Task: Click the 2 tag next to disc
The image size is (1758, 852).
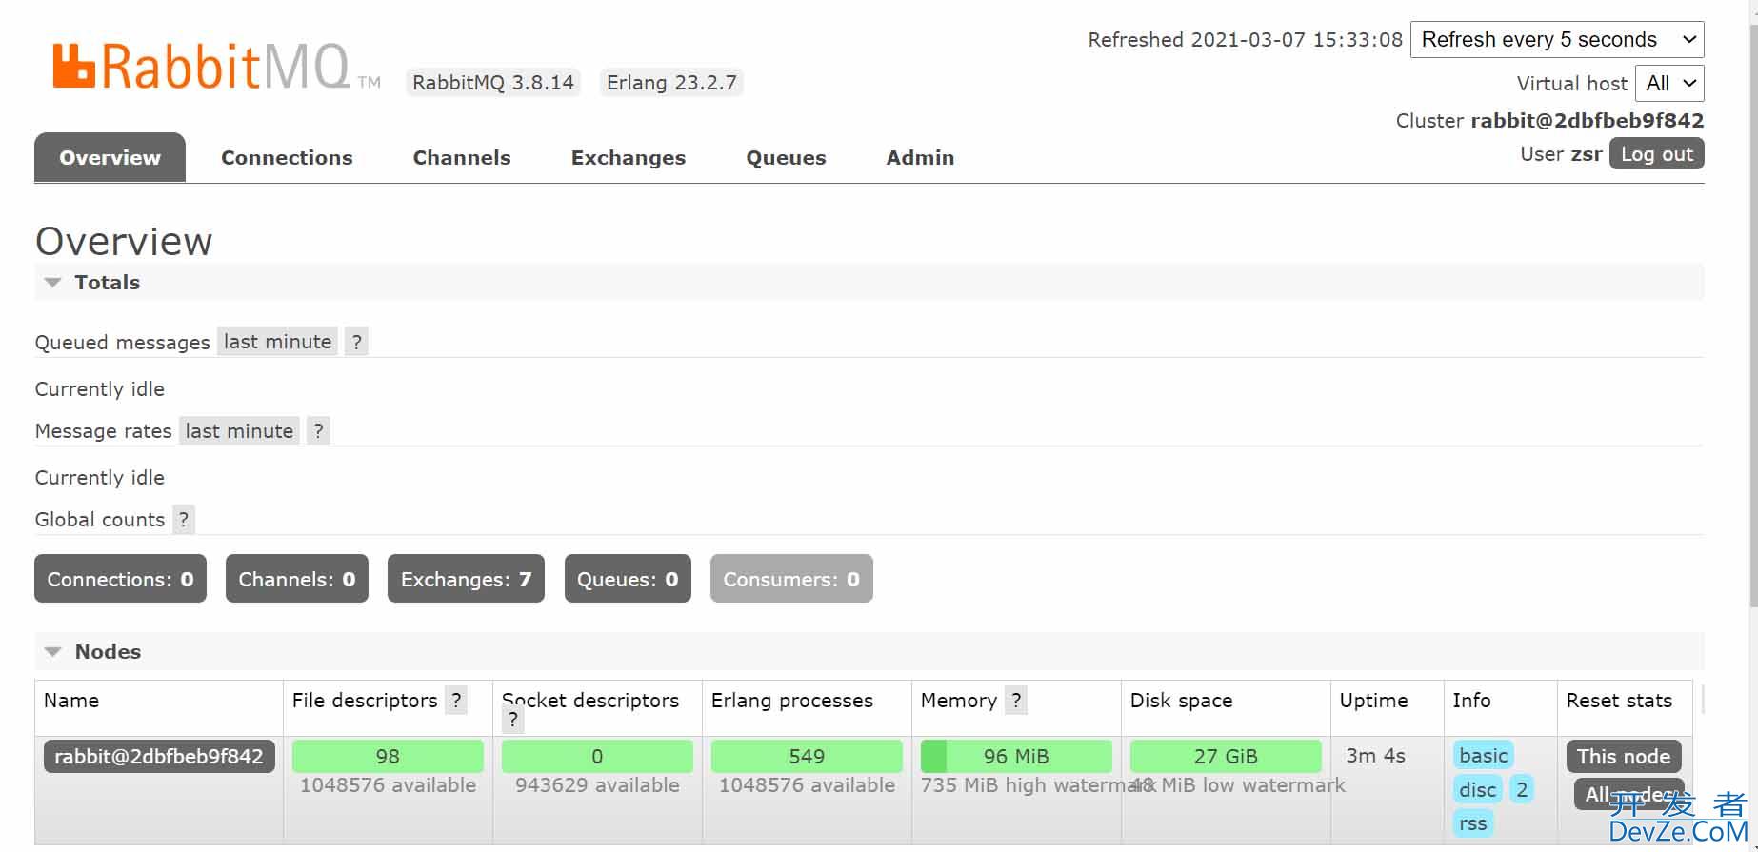Action: tap(1522, 789)
